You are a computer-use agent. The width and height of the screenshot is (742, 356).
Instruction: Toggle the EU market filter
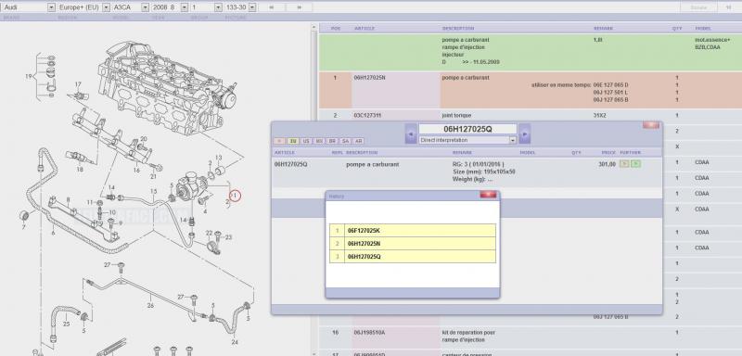click(293, 141)
